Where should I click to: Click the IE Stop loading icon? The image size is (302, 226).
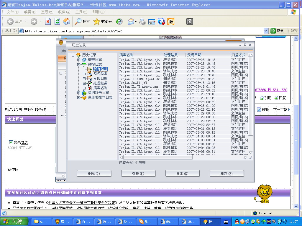[x=48, y=21]
